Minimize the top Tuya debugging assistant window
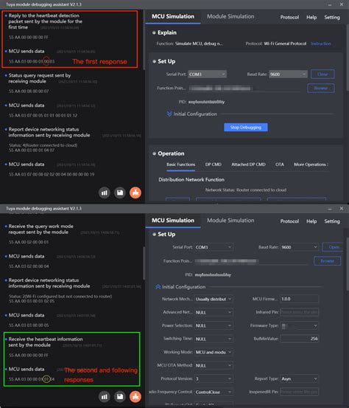349x408 pixels. (330, 4)
